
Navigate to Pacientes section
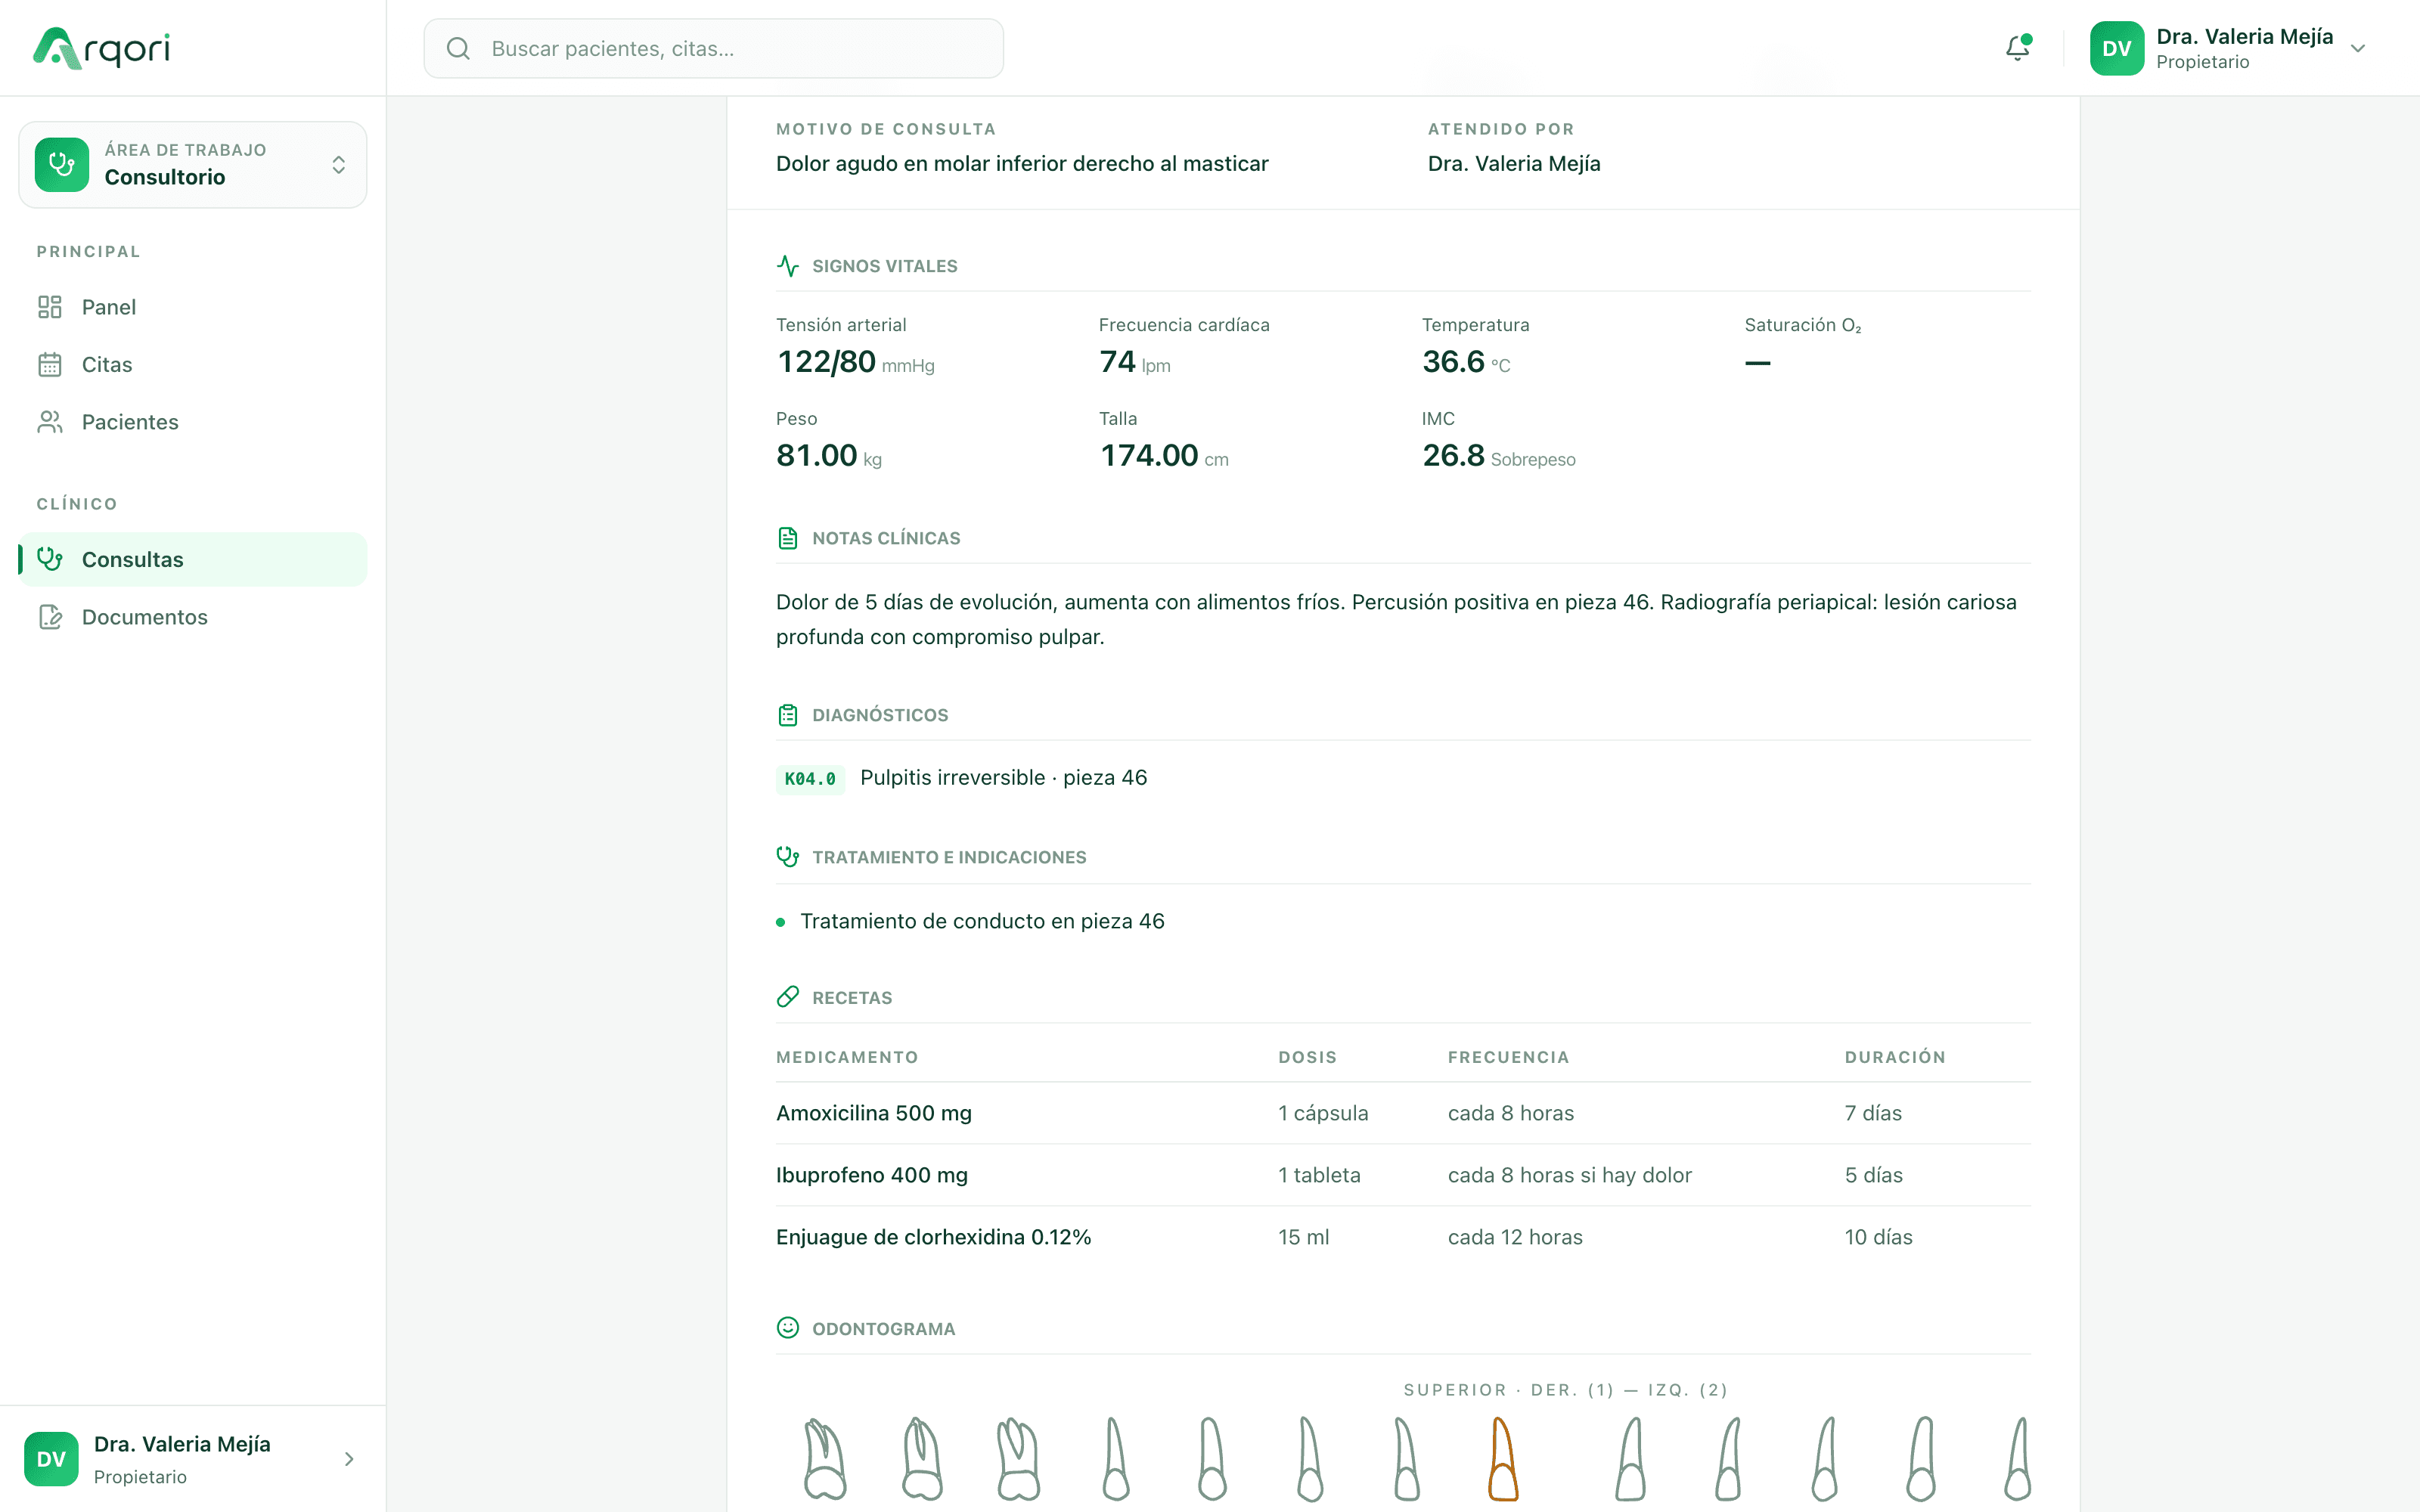(193, 422)
